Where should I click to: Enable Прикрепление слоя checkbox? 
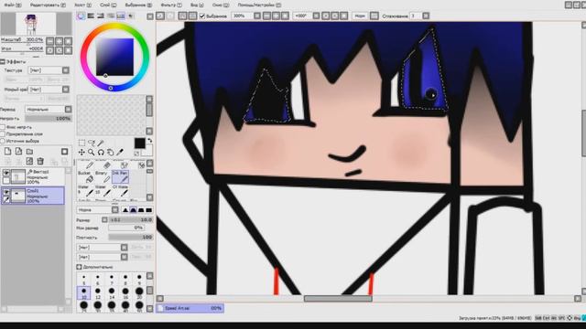(3, 134)
